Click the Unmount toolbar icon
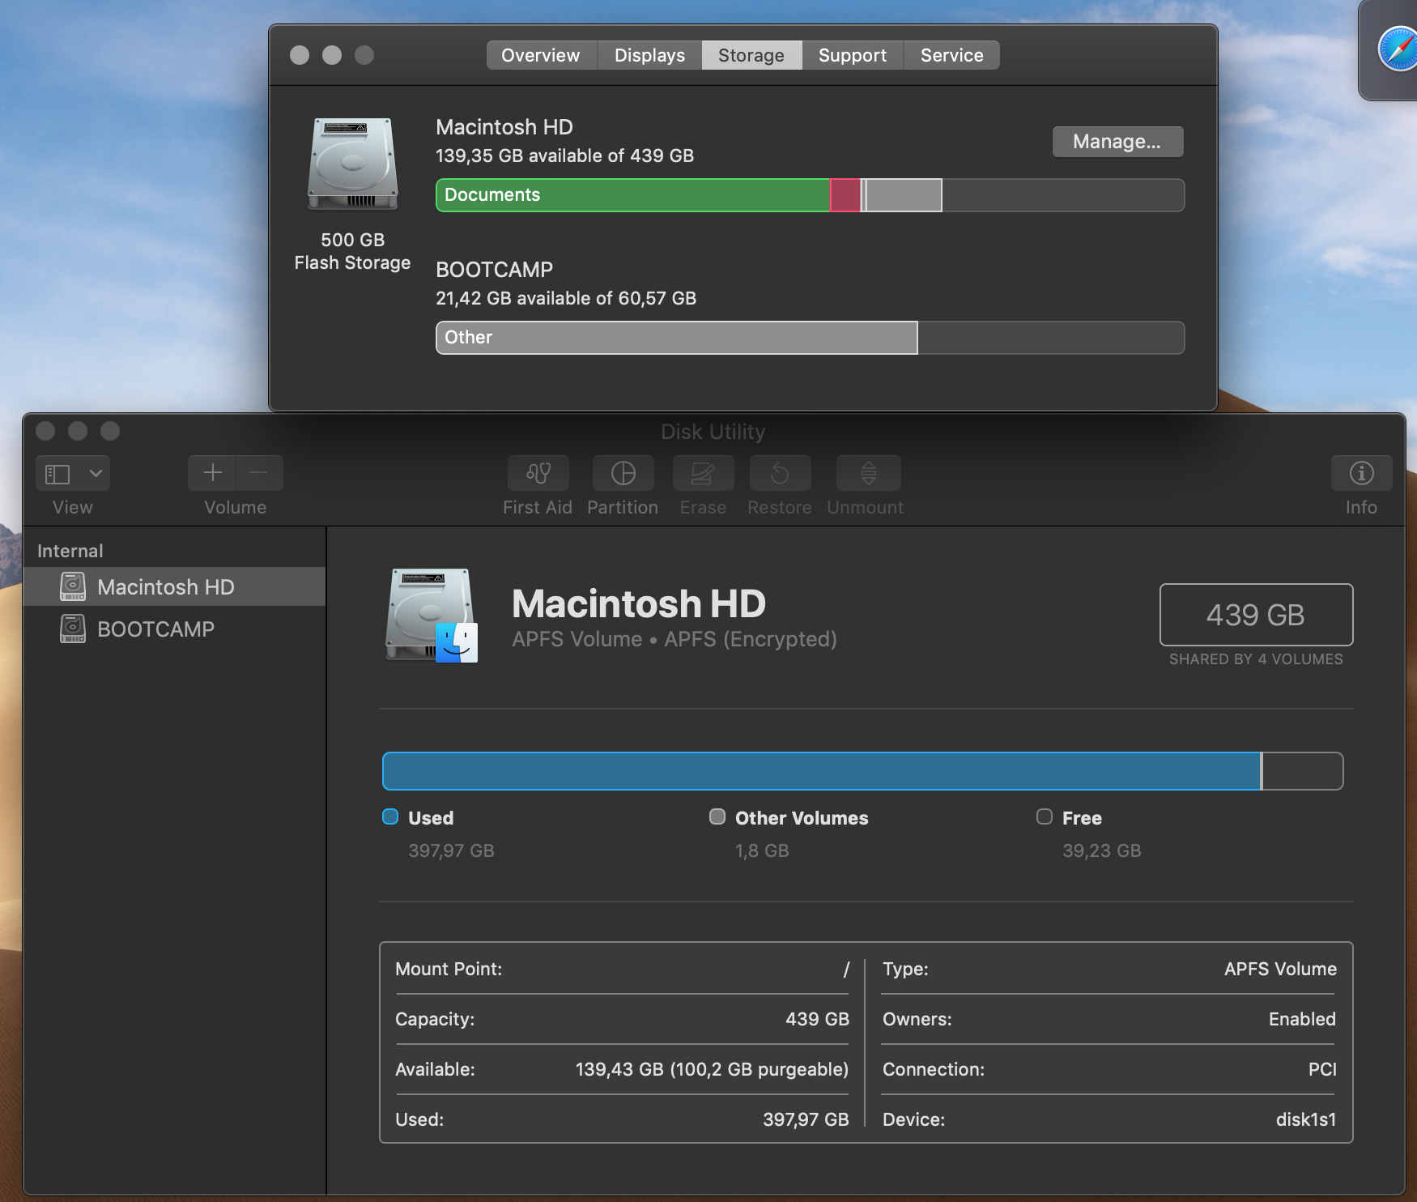Image resolution: width=1417 pixels, height=1202 pixels. pyautogui.click(x=868, y=473)
